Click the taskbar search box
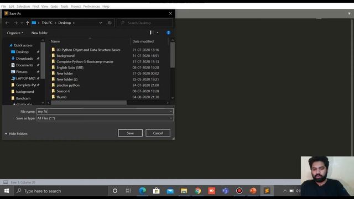354x199 pixels. 60,191
